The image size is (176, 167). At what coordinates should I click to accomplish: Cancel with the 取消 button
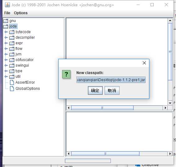click(x=112, y=90)
